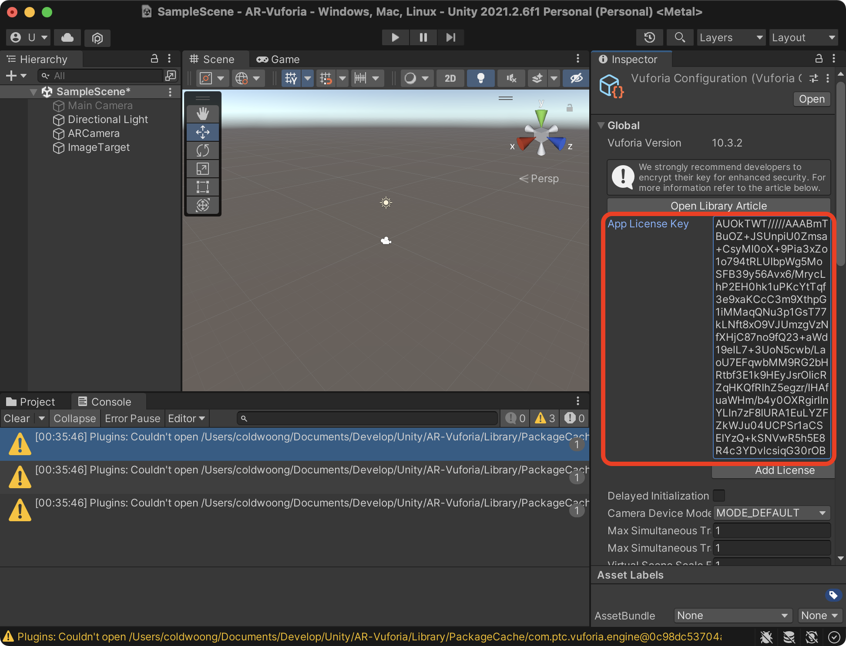The height and width of the screenshot is (646, 846).
Task: Click the global search magnifier icon
Action: 680,38
